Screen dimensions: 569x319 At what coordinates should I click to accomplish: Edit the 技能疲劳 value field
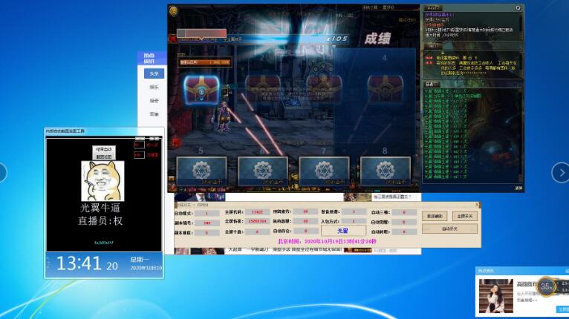[x=305, y=211]
